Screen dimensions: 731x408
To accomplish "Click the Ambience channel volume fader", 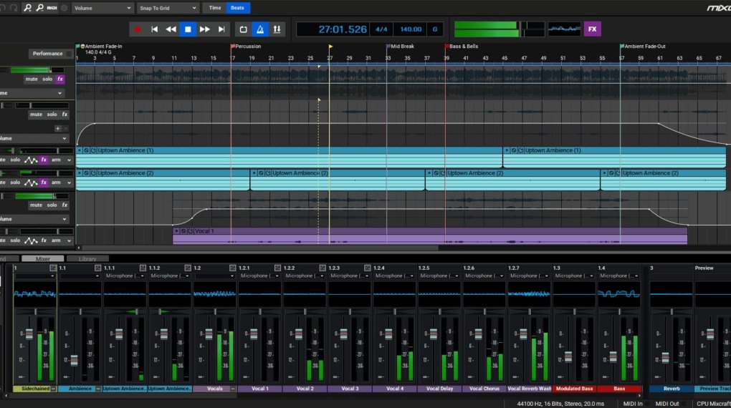I will pos(74,360).
